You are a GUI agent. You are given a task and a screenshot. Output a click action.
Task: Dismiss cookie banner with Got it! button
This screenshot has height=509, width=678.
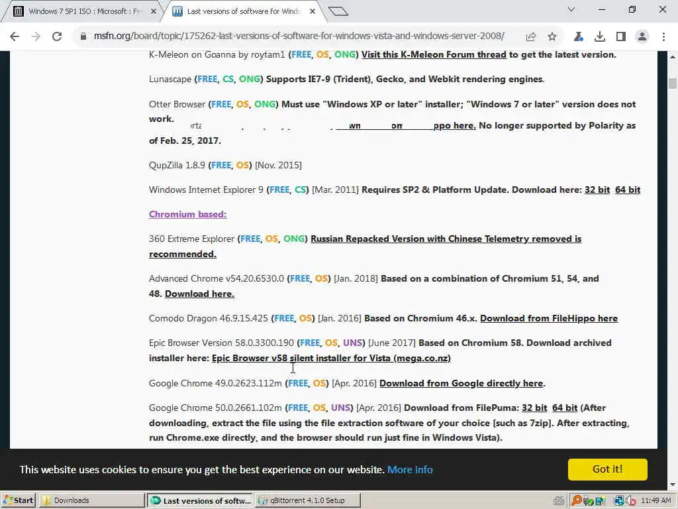pos(608,469)
